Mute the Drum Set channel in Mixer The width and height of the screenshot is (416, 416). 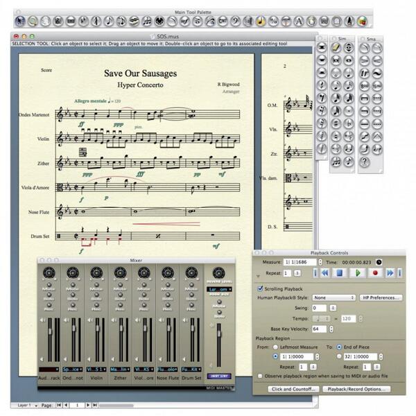point(191,285)
